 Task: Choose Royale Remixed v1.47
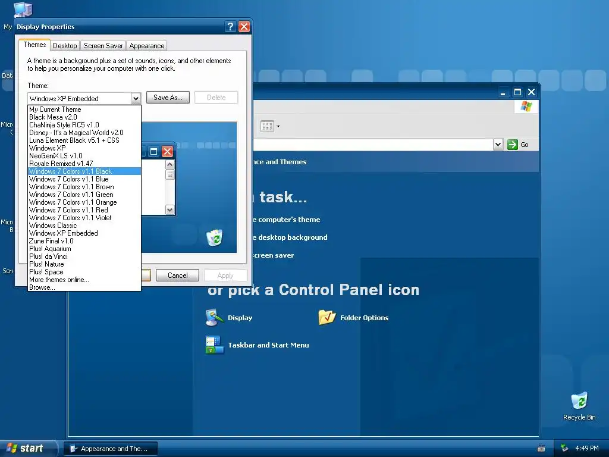[84, 164]
